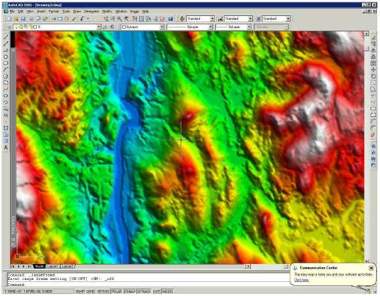Click the command line input area

148,285
